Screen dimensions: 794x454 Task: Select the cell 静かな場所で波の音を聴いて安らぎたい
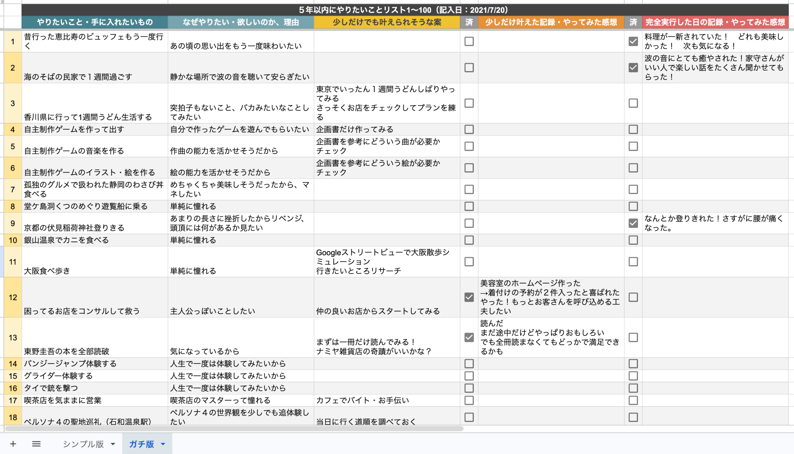click(x=241, y=67)
